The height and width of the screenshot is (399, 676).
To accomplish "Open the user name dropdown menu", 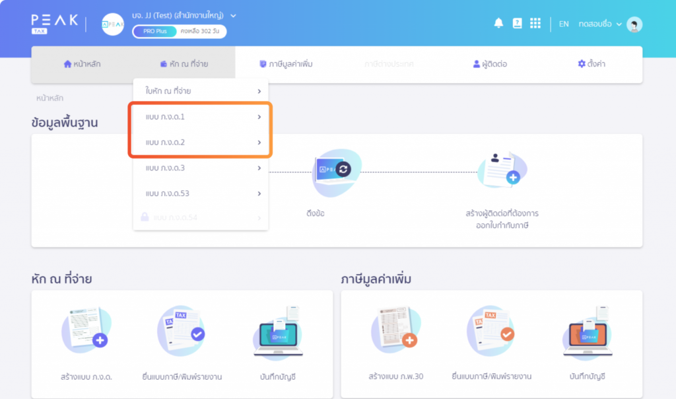I will (x=599, y=24).
